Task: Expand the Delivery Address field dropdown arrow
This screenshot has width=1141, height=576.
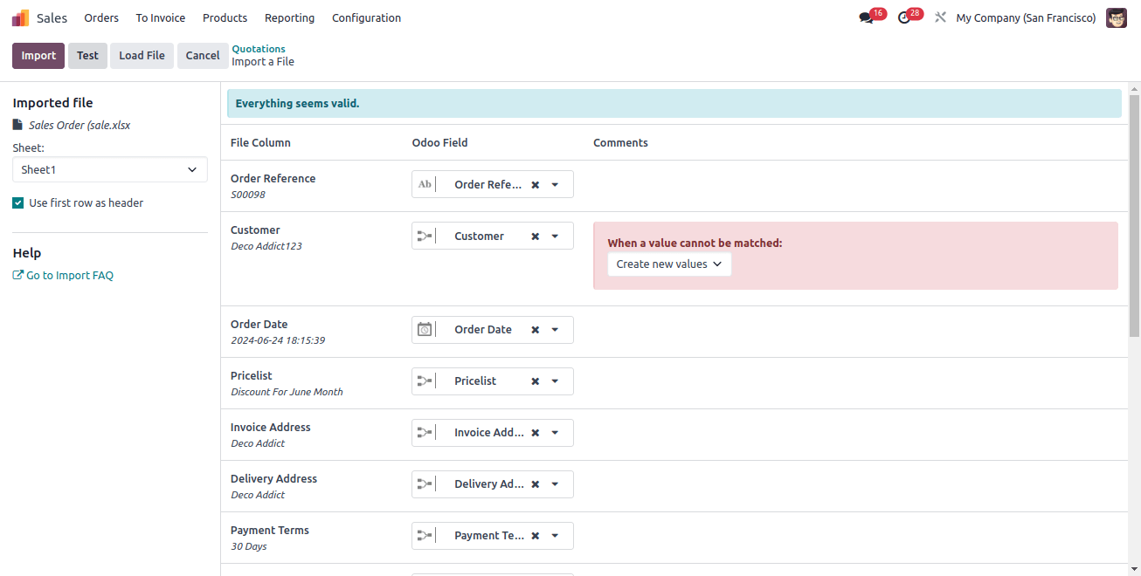Action: point(555,484)
